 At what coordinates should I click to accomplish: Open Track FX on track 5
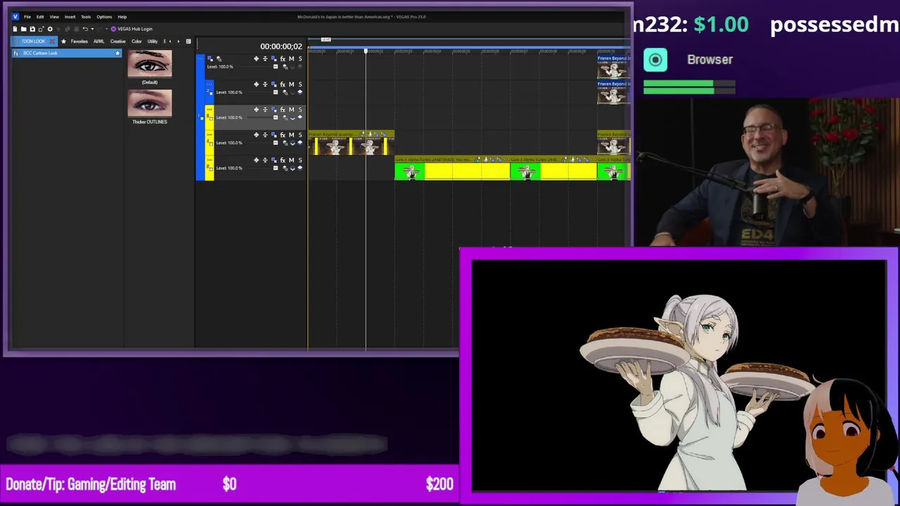tap(283, 160)
